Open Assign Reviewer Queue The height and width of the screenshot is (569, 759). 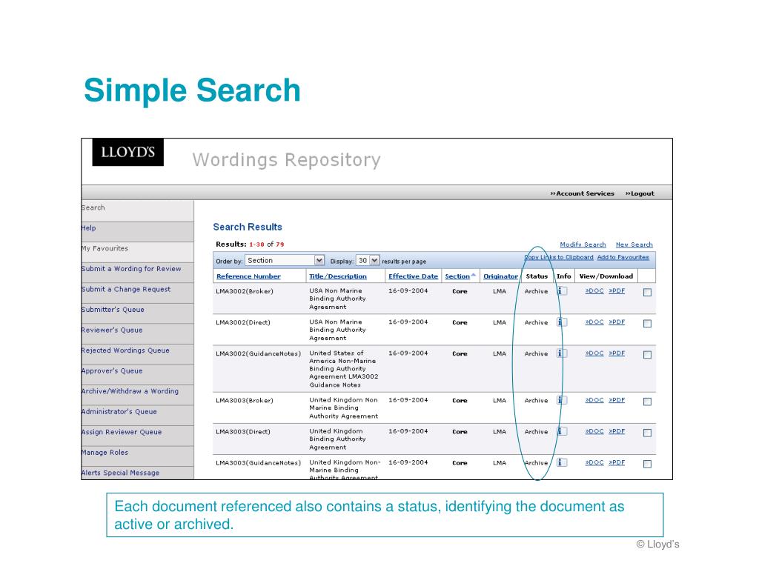(137, 435)
